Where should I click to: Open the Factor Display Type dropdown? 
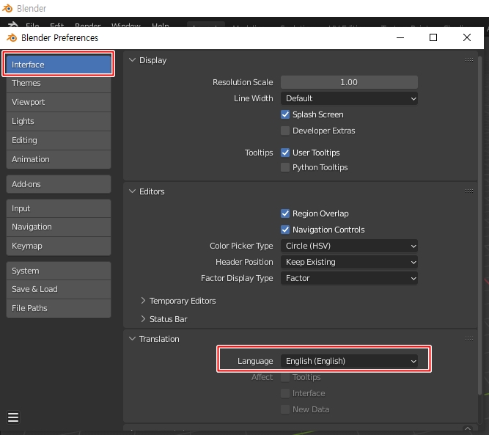pyautogui.click(x=349, y=278)
